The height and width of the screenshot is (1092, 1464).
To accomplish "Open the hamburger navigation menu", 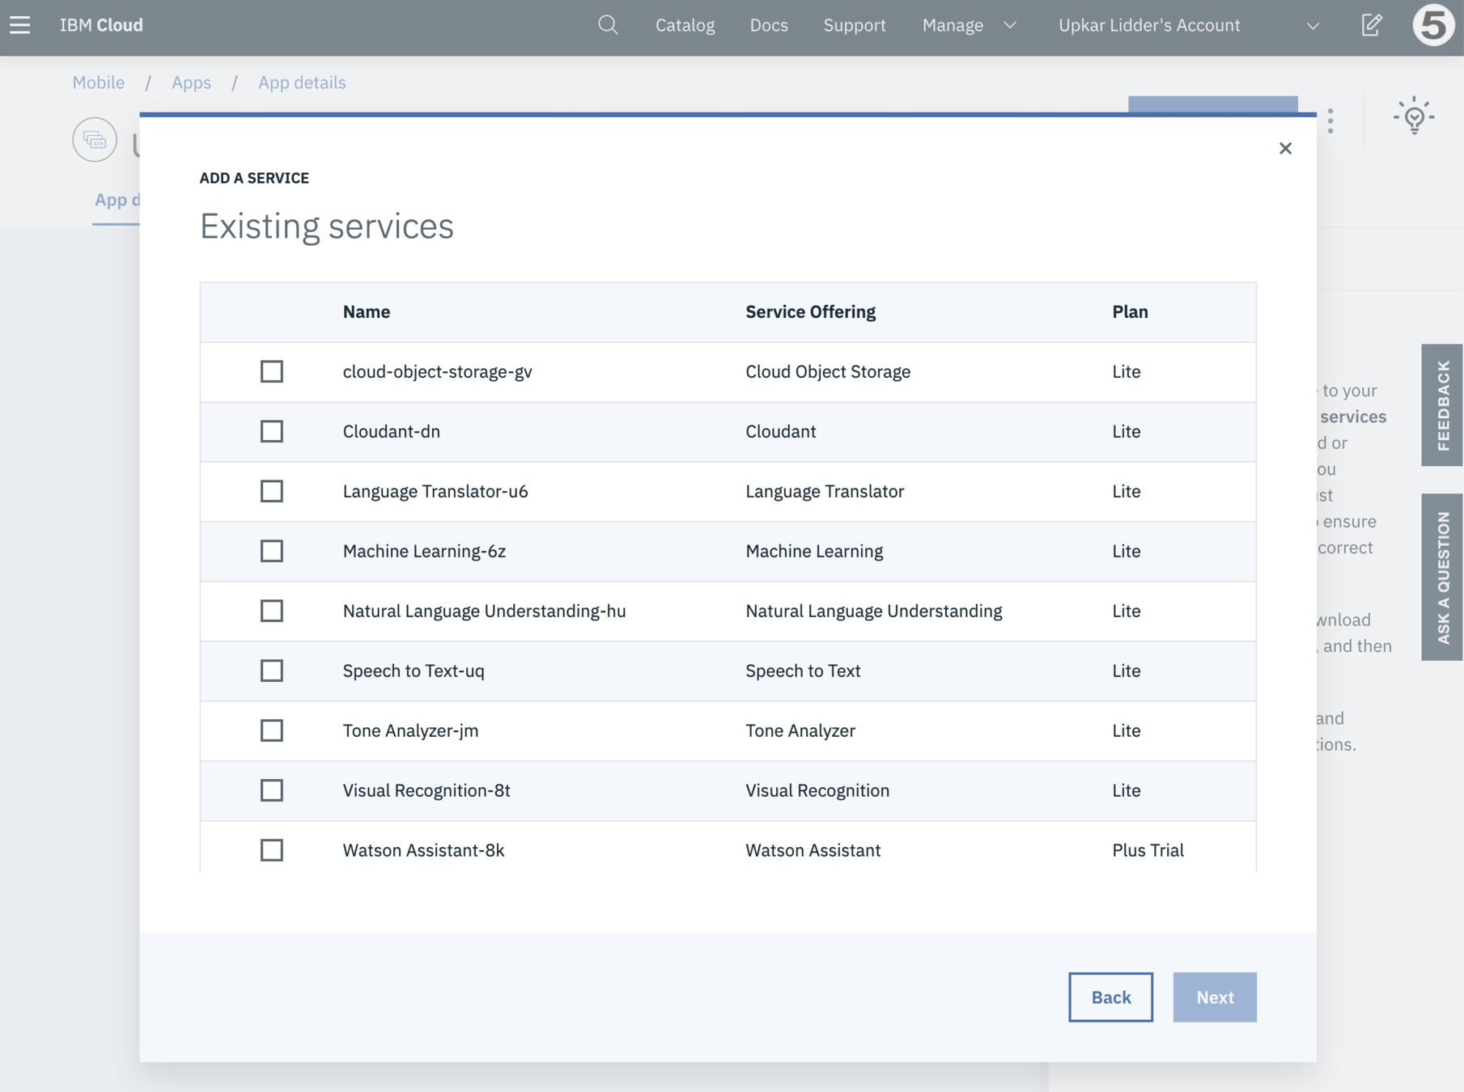I will [x=20, y=25].
